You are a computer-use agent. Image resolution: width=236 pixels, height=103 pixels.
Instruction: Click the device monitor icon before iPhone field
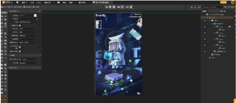pyautogui.click(x=199, y=7)
